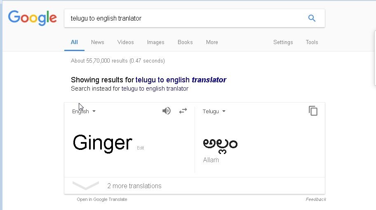This screenshot has width=376, height=210.
Task: Switch to the Videos tab
Action: coord(125,42)
